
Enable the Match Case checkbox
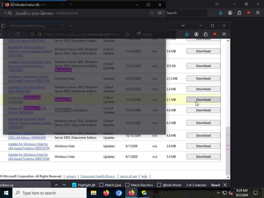pyautogui.click(x=101, y=185)
